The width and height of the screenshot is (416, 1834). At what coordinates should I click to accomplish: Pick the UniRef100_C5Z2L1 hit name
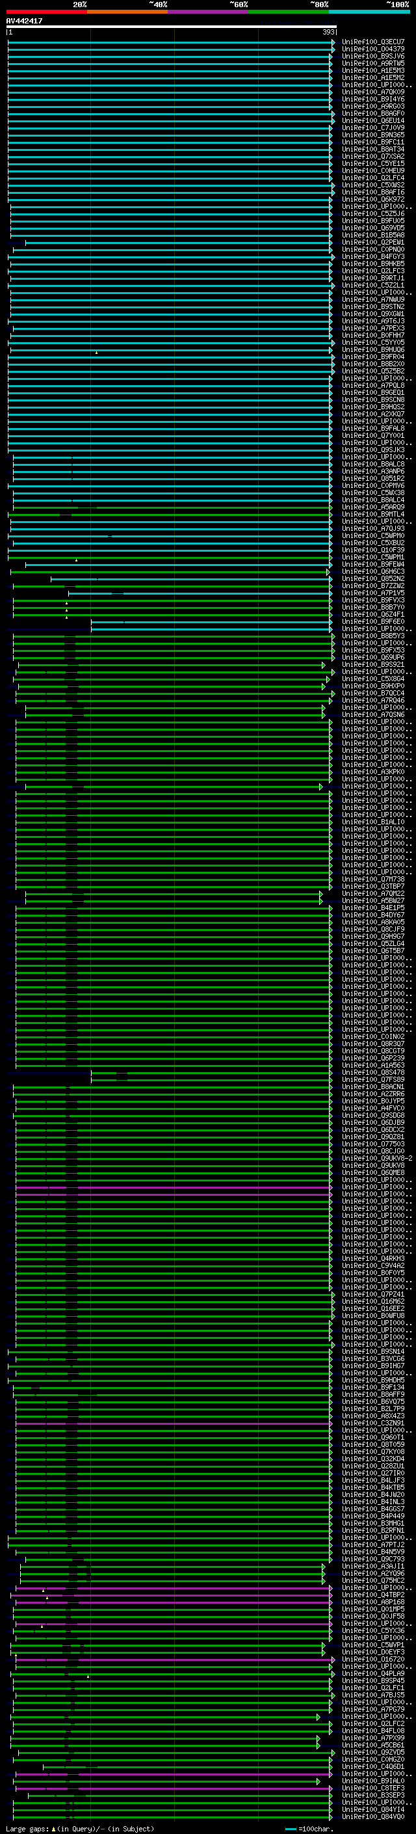372,285
